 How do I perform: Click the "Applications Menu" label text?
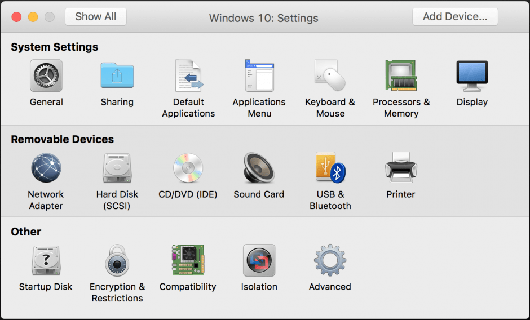coord(259,108)
